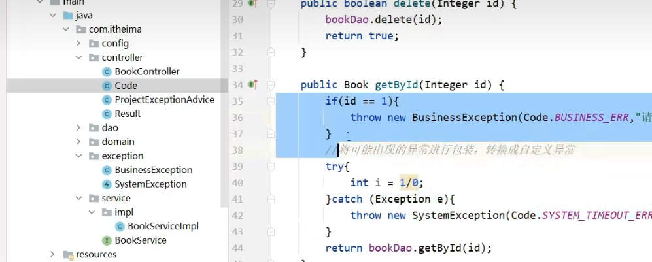Expand the config package
Viewport: 652px width, 262px height.
(x=78, y=44)
